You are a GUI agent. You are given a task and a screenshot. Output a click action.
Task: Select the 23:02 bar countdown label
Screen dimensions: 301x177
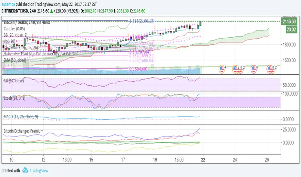point(291,30)
